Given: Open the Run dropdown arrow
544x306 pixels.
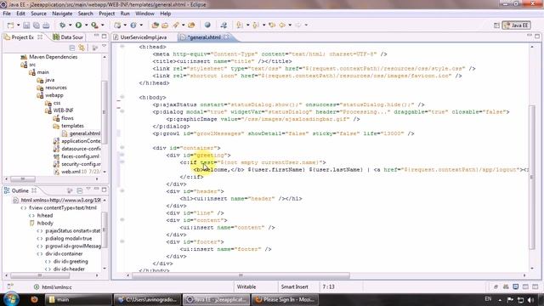Looking at the screenshot, I should 86,25.
